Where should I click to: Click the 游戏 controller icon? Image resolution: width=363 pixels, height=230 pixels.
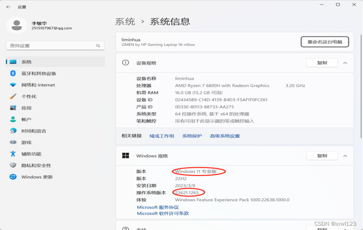(x=13, y=142)
